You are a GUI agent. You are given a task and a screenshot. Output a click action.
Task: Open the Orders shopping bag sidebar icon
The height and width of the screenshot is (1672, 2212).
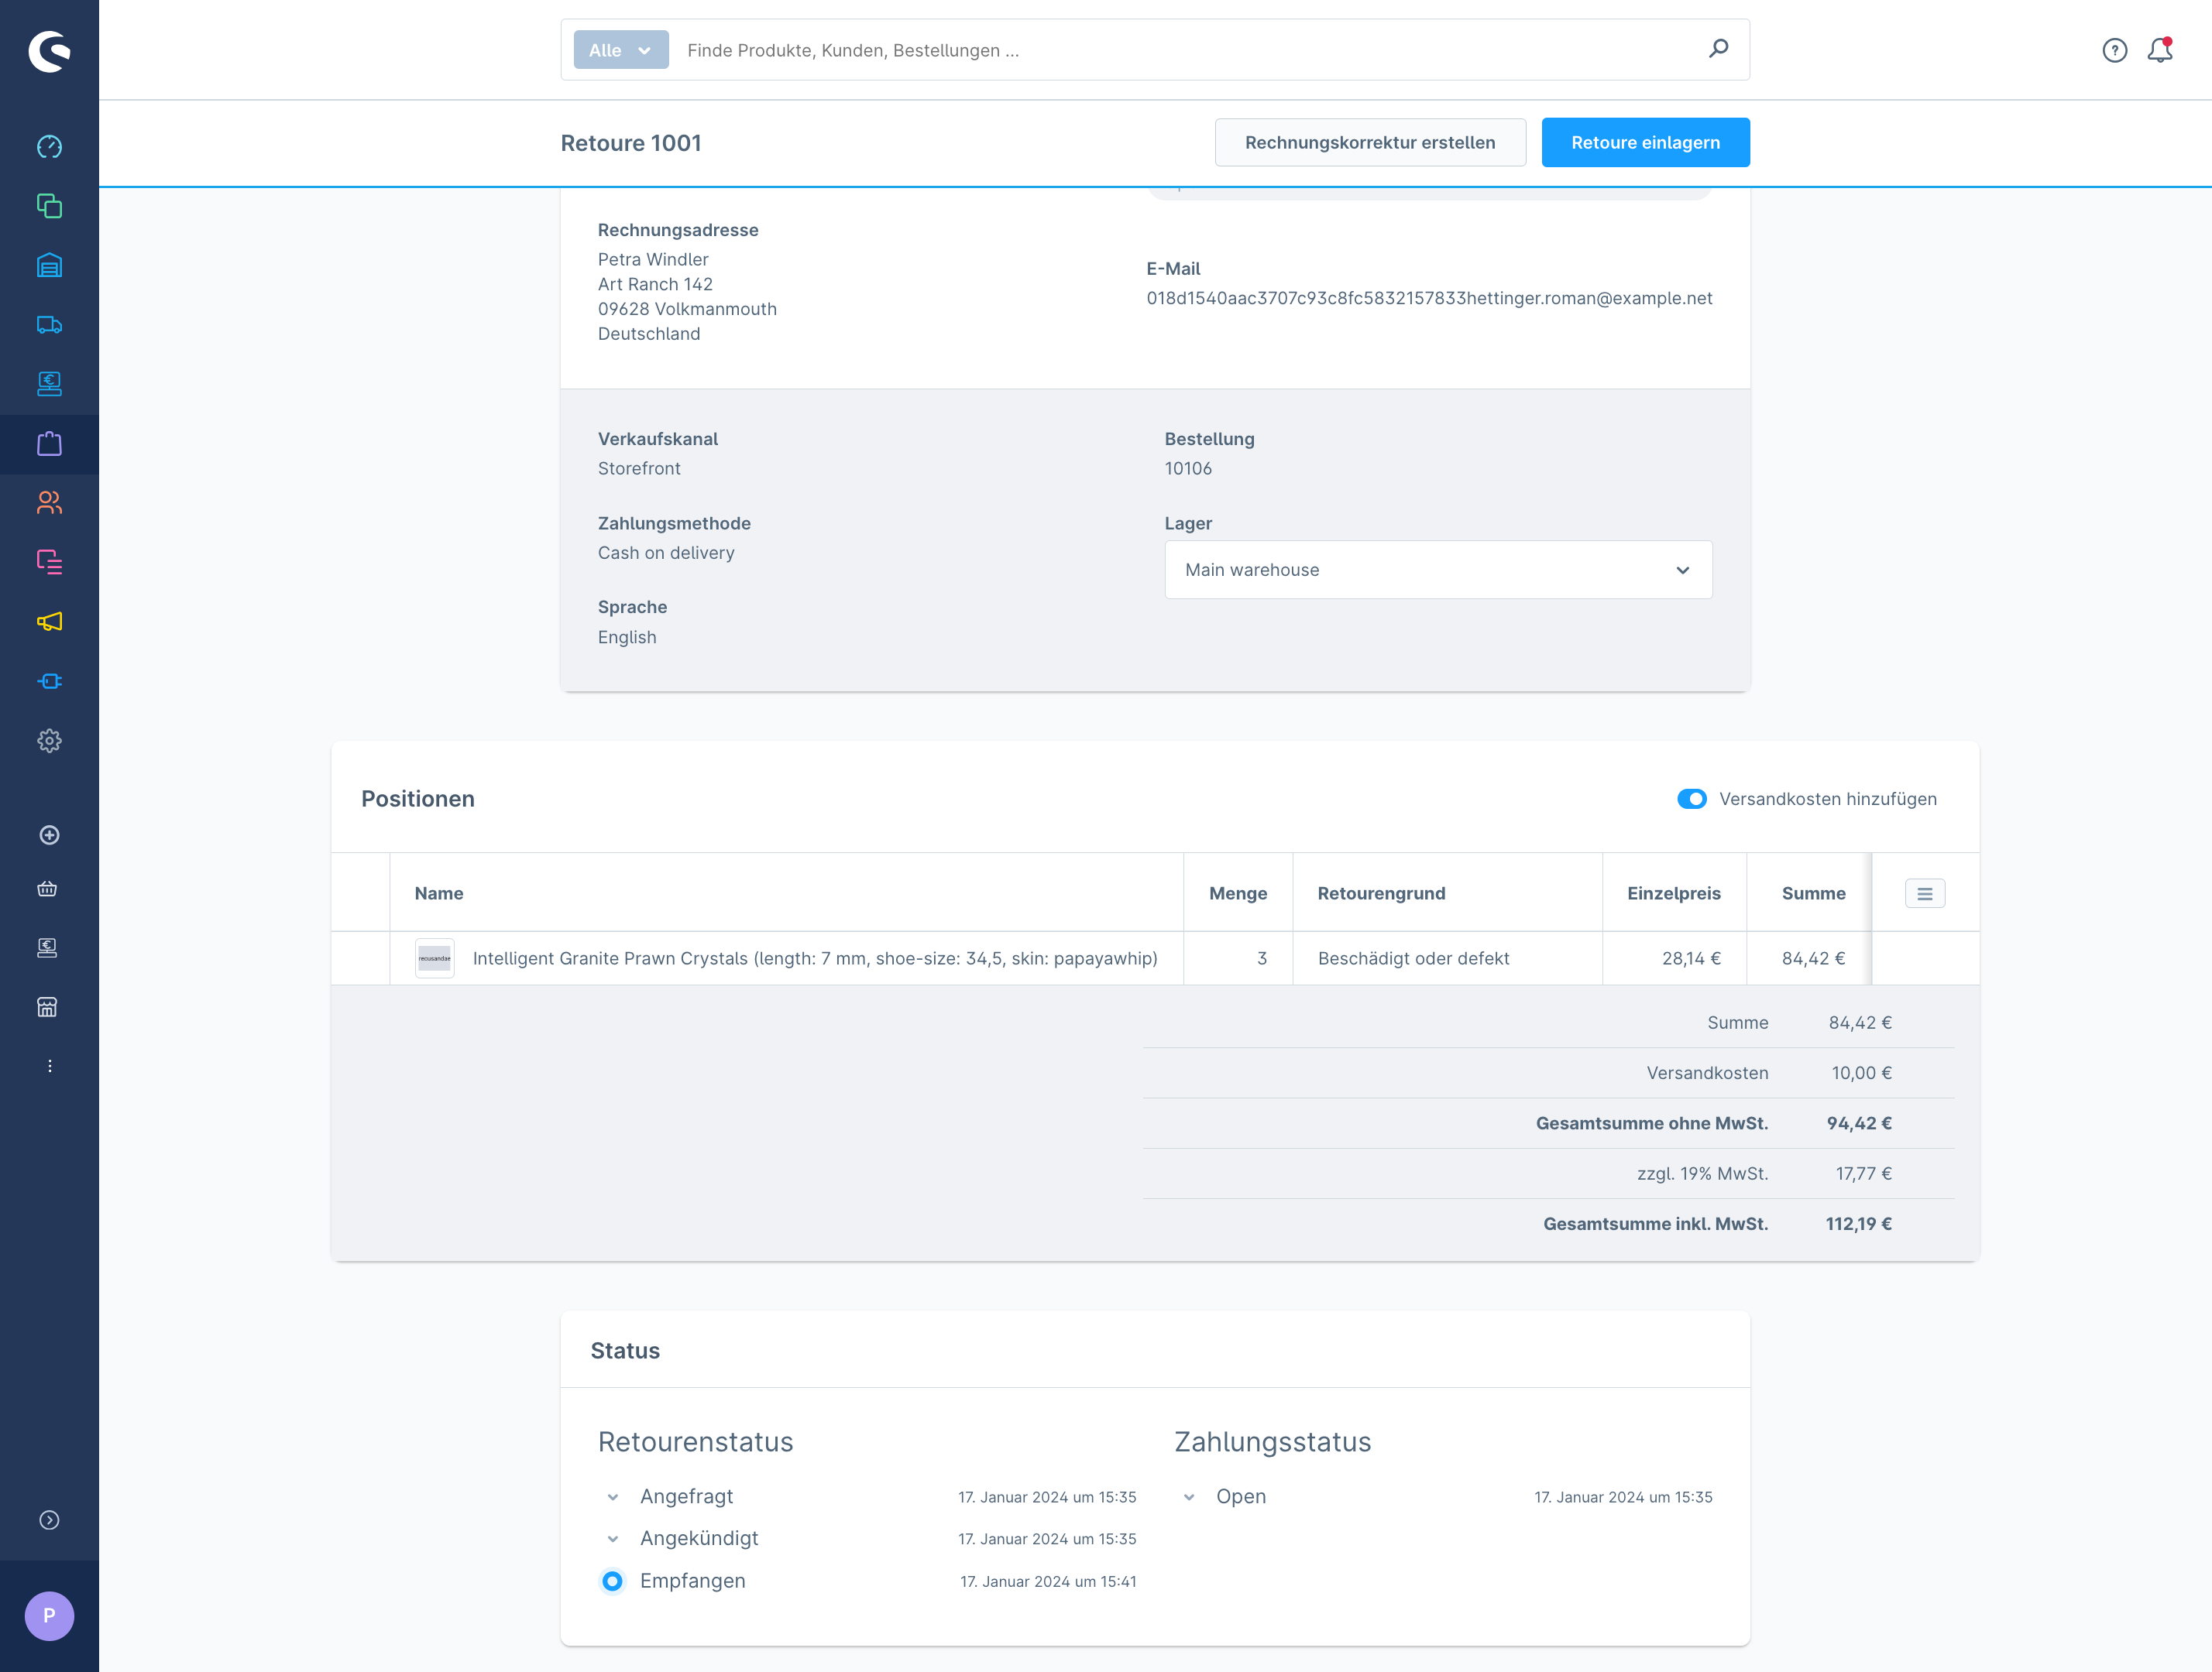click(49, 444)
